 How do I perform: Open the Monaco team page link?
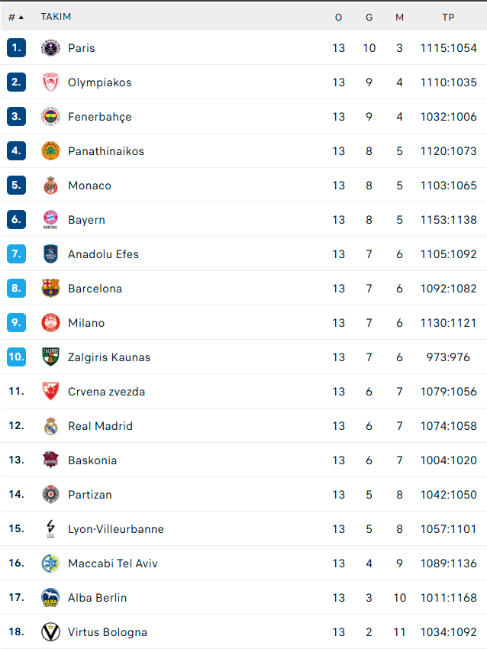tap(89, 186)
